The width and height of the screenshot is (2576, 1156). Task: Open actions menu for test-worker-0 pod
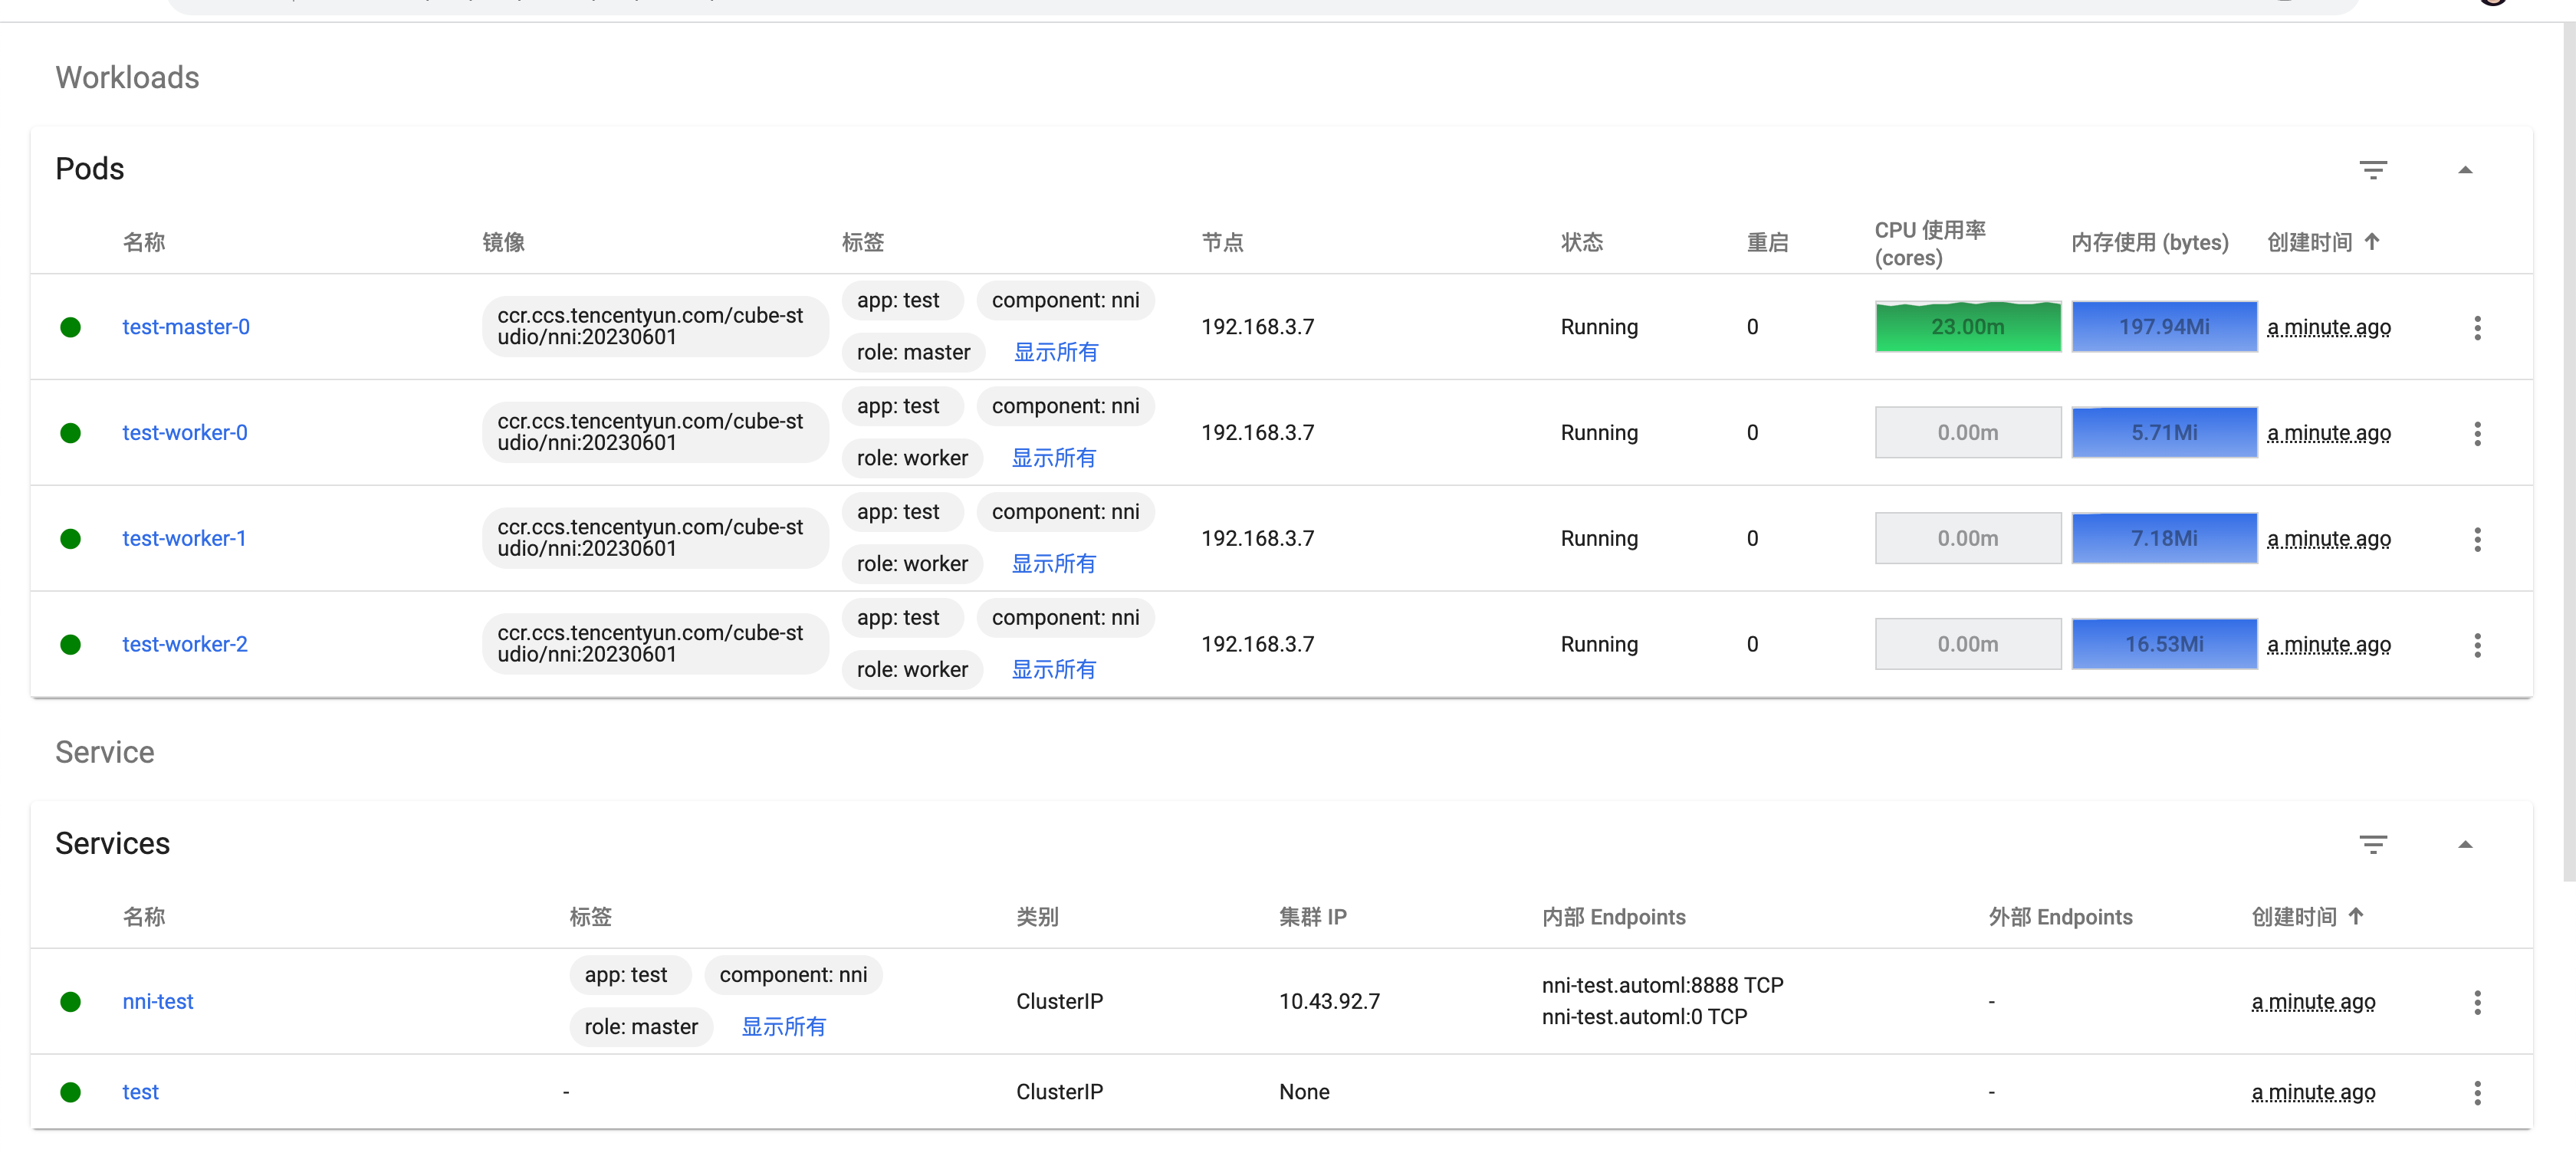coord(2477,433)
